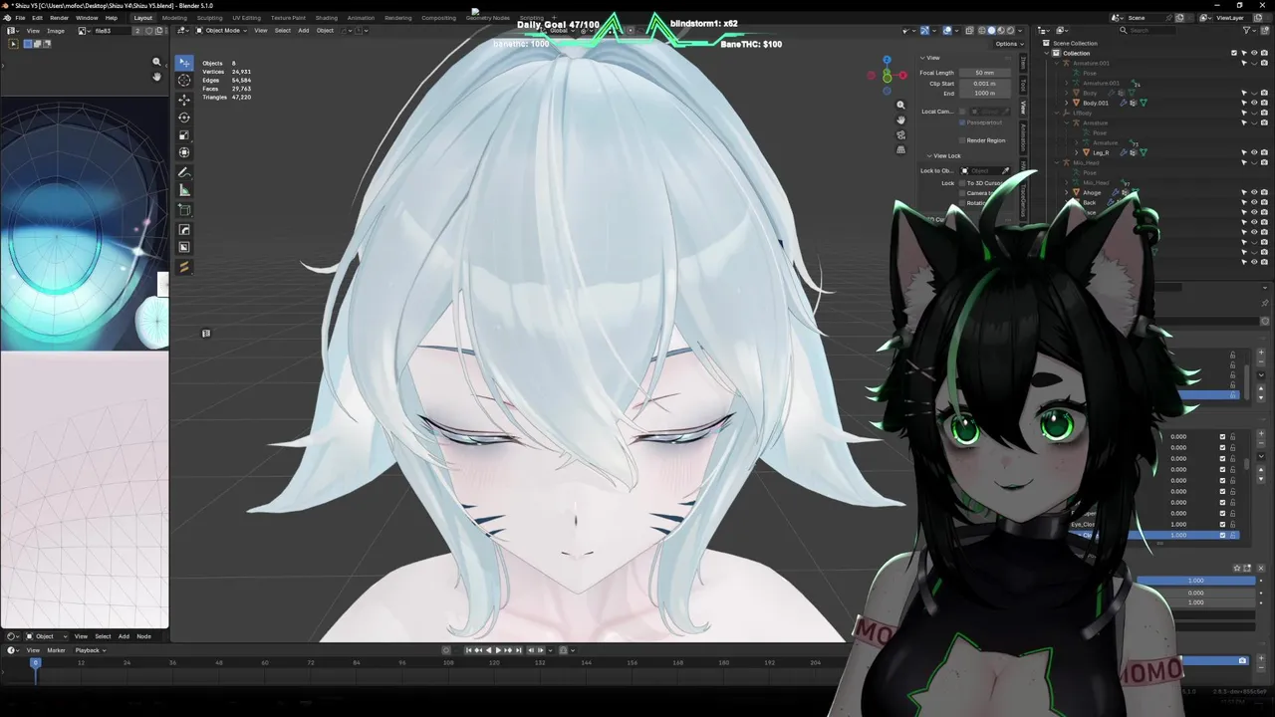Click the pan hand icon in the image editor

click(156, 77)
